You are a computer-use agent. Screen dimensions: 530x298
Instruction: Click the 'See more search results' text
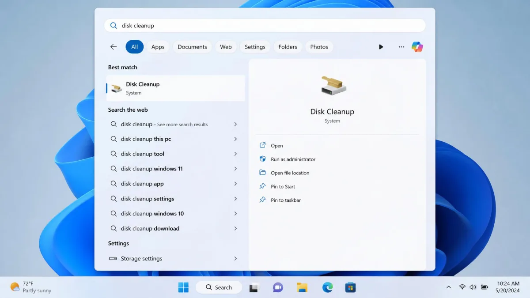pyautogui.click(x=182, y=124)
